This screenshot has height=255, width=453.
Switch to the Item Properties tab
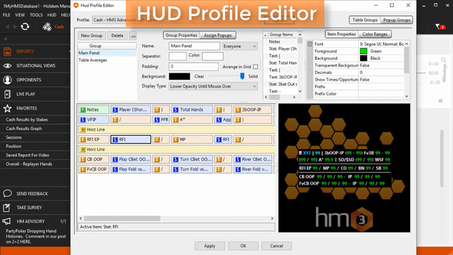point(341,34)
